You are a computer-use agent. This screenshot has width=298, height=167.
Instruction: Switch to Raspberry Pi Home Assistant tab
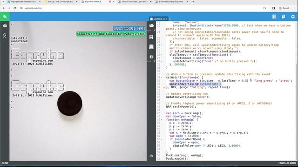(x=24, y=1)
